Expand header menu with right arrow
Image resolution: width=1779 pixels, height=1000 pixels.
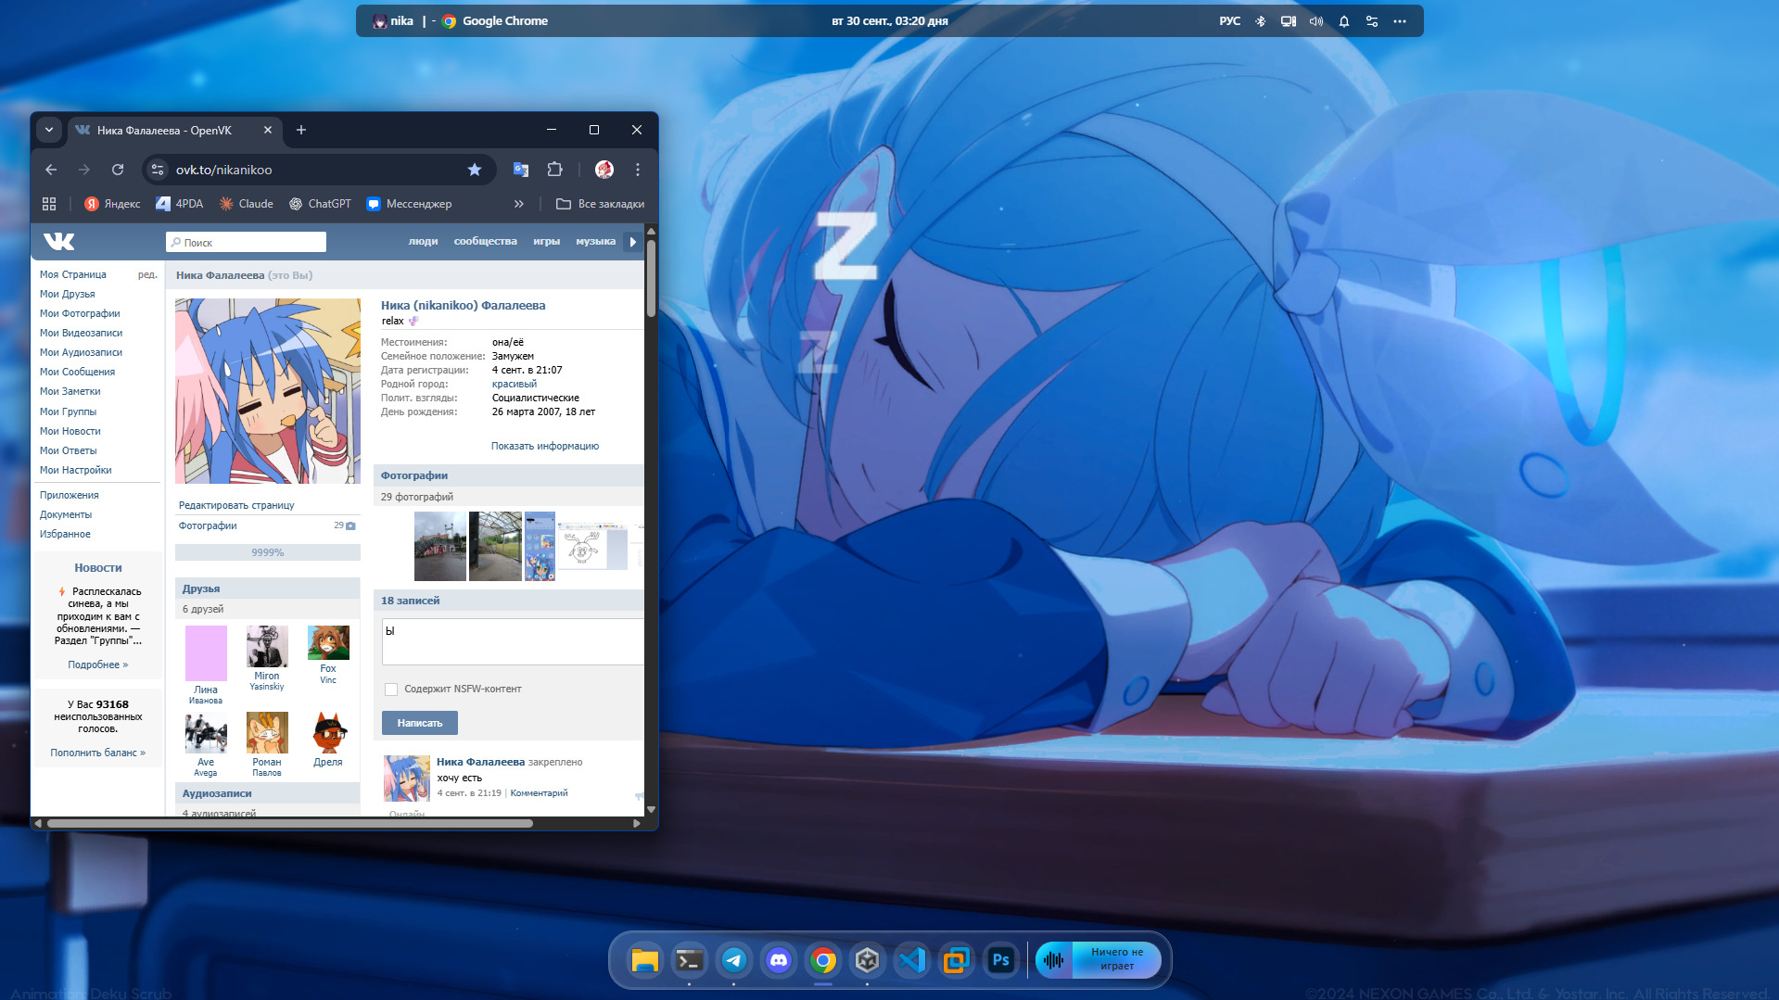(x=633, y=242)
